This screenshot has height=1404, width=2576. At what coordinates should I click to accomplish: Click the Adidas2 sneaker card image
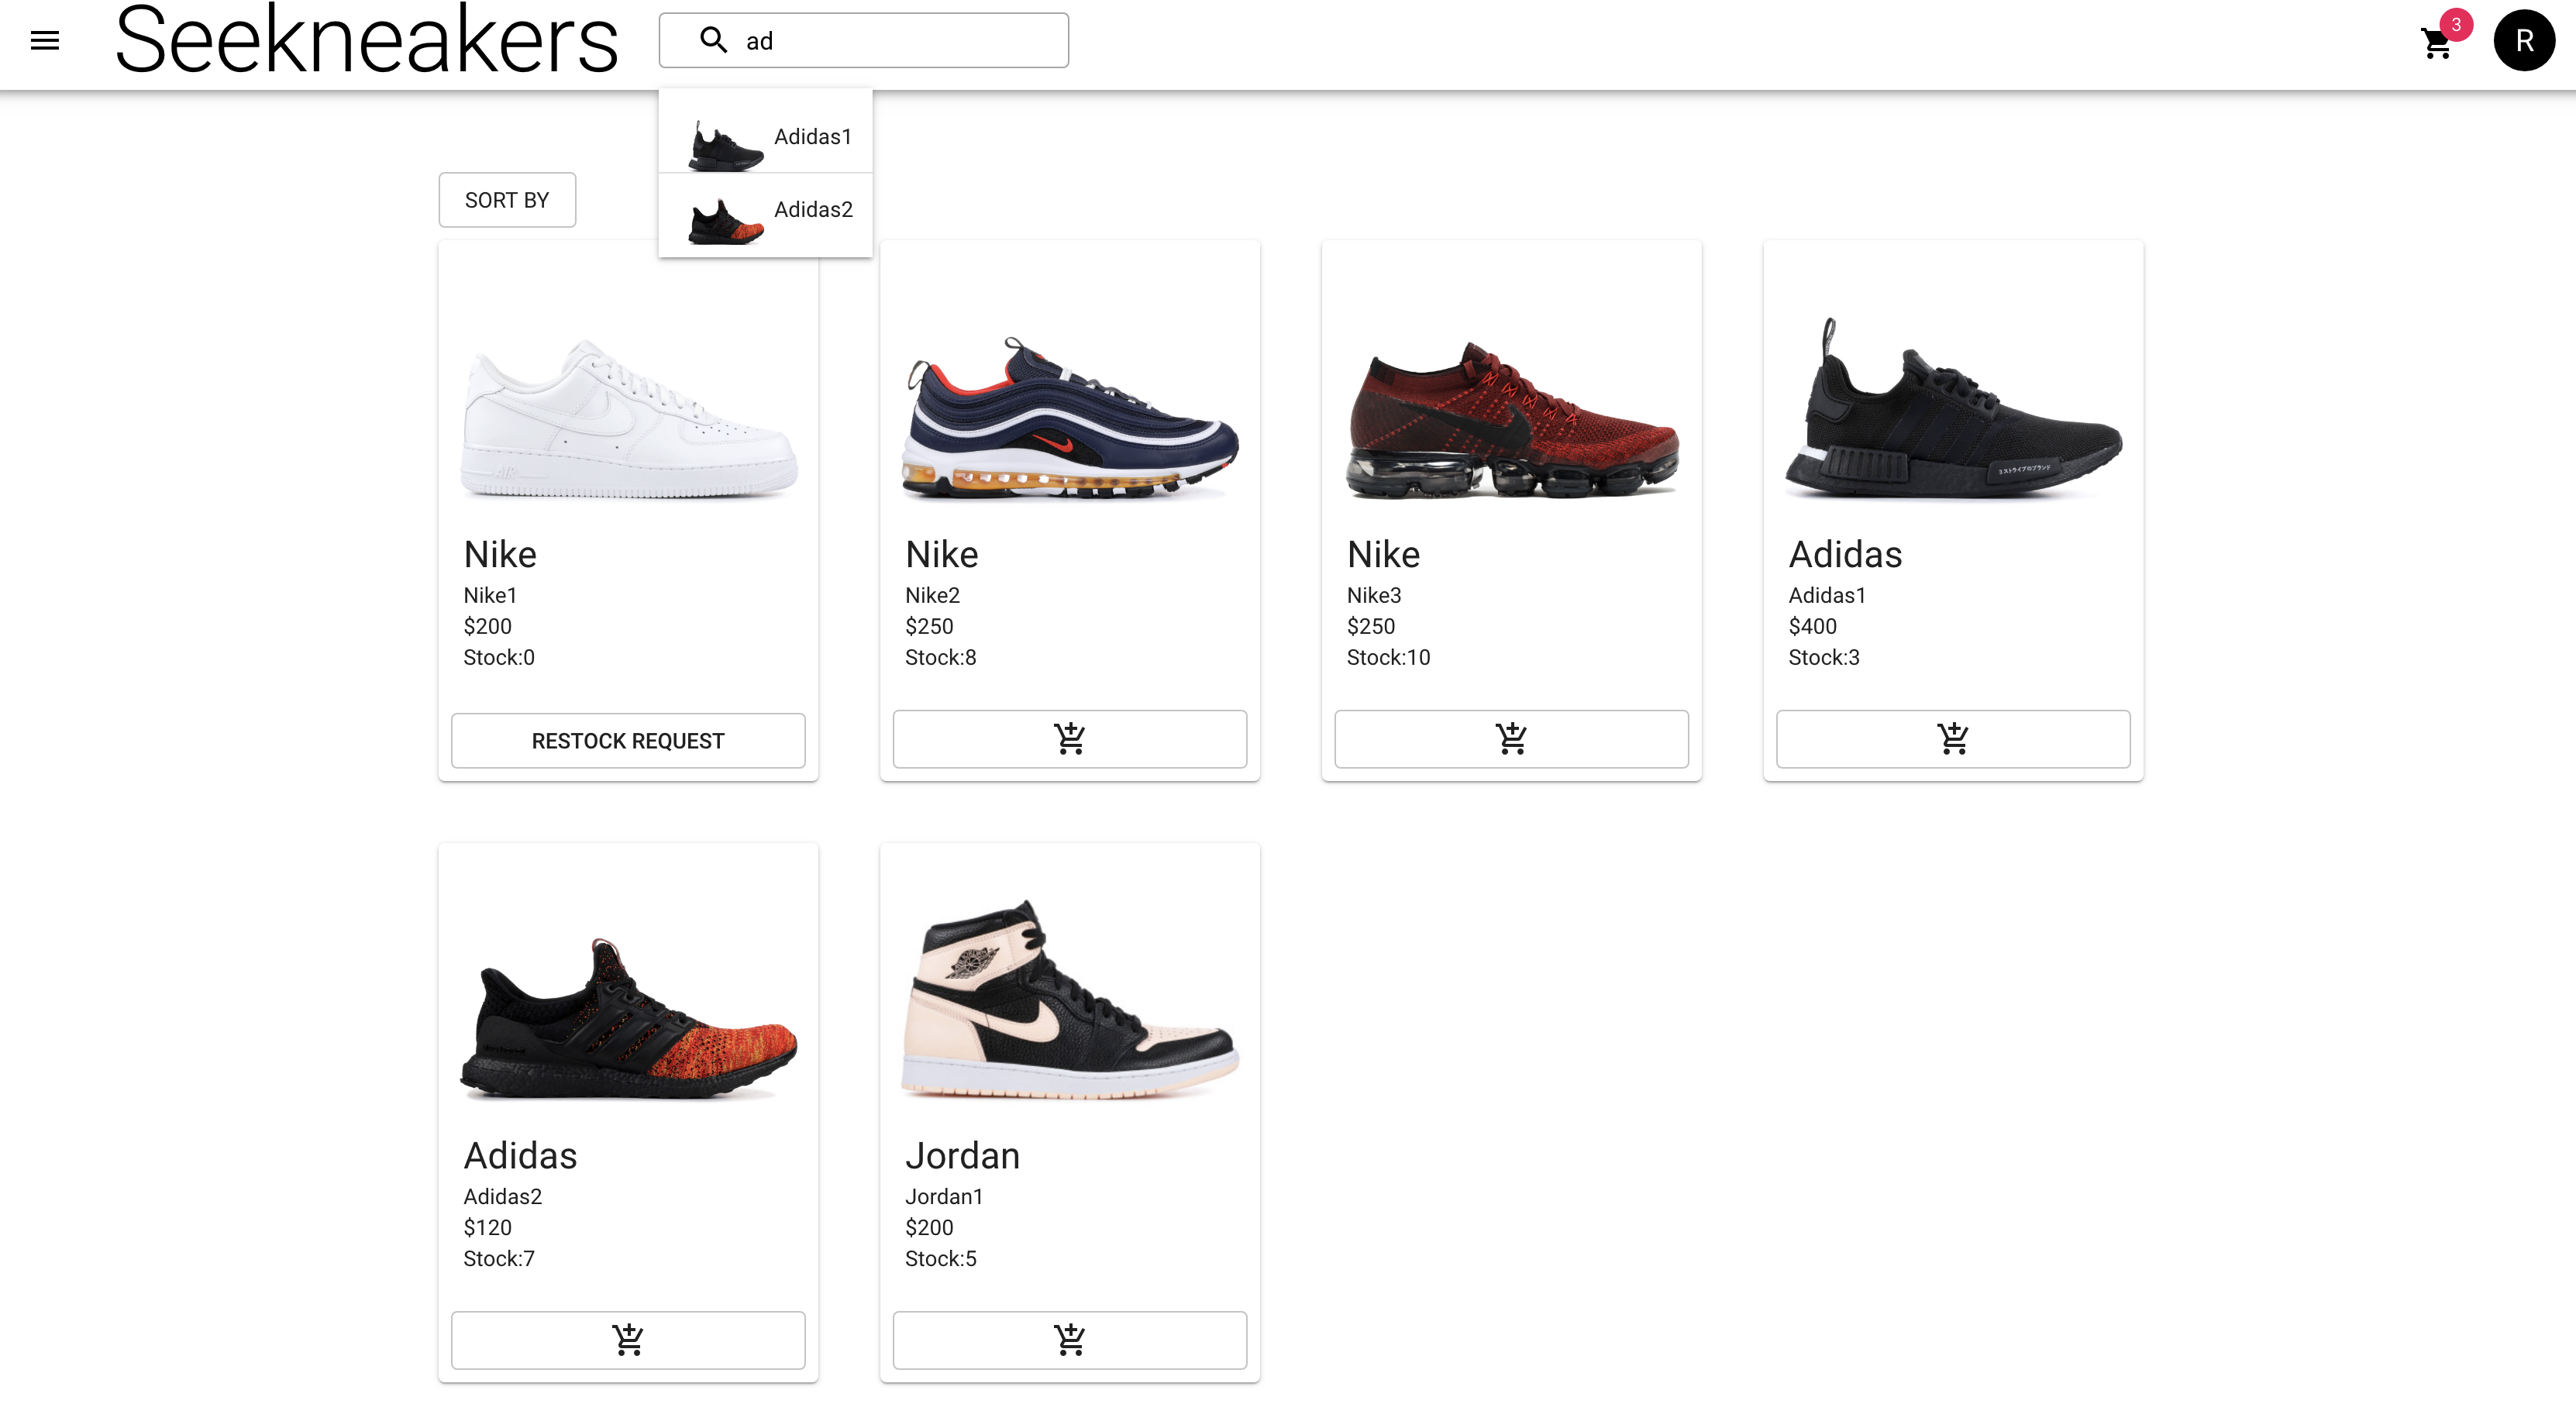pos(628,1003)
